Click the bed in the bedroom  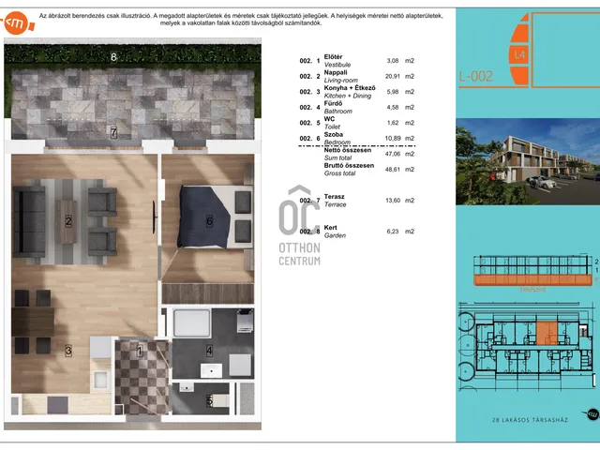pos(215,217)
